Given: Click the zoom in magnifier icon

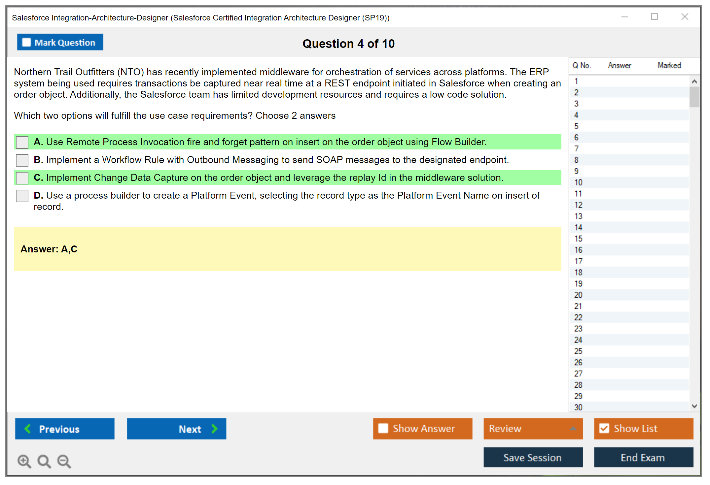Looking at the screenshot, I should (24, 461).
